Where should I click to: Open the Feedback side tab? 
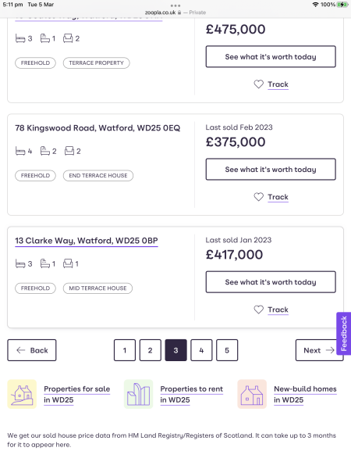click(343, 334)
